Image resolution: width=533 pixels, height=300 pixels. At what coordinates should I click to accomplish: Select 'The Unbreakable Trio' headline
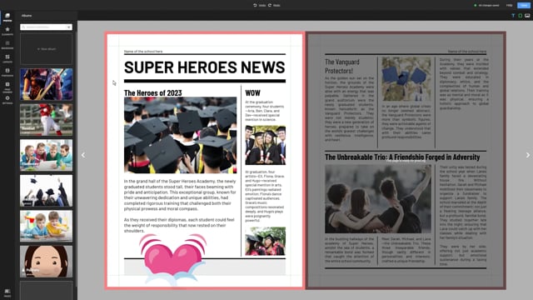pos(402,157)
